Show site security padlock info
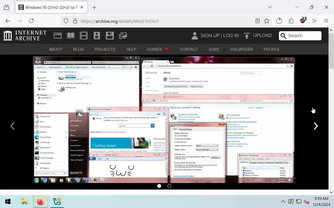The height and width of the screenshot is (208, 334). coord(75,21)
